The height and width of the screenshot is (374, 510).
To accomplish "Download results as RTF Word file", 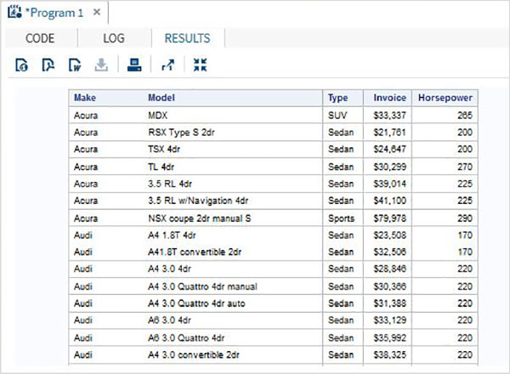I will (x=75, y=65).
